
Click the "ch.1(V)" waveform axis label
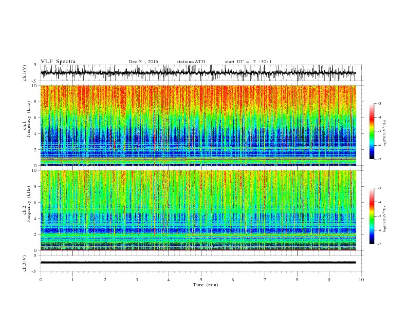(25, 73)
